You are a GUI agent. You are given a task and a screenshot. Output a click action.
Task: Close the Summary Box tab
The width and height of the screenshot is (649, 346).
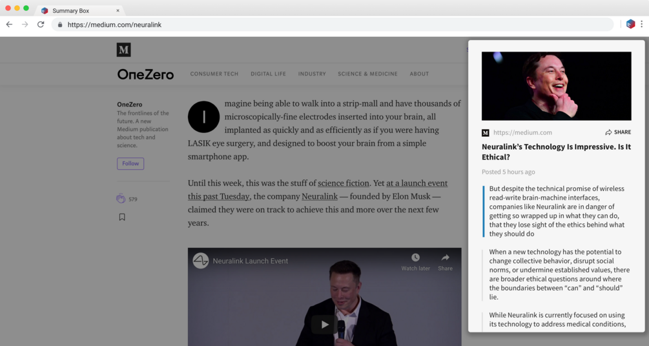118,11
